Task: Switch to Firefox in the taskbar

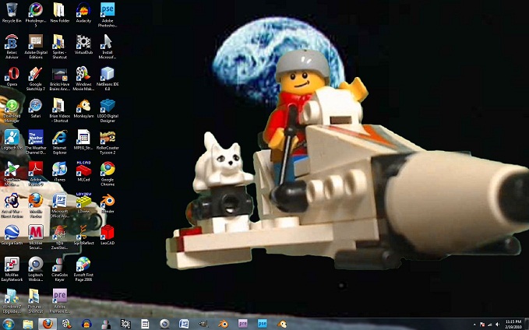Action: coord(48,324)
